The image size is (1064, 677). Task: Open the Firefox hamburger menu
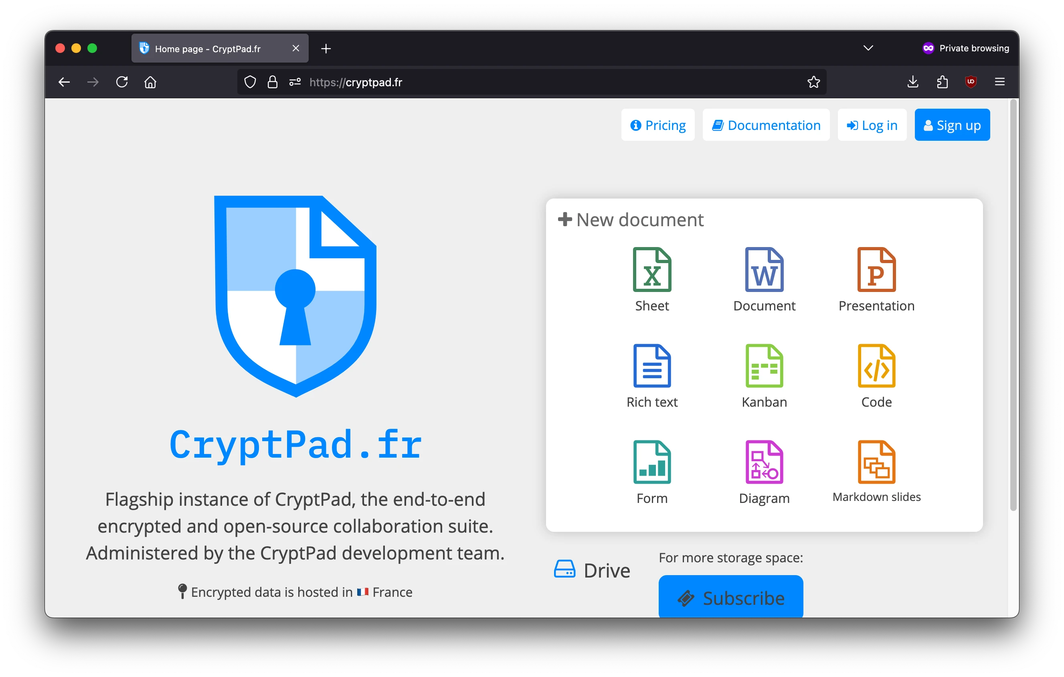tap(1000, 82)
